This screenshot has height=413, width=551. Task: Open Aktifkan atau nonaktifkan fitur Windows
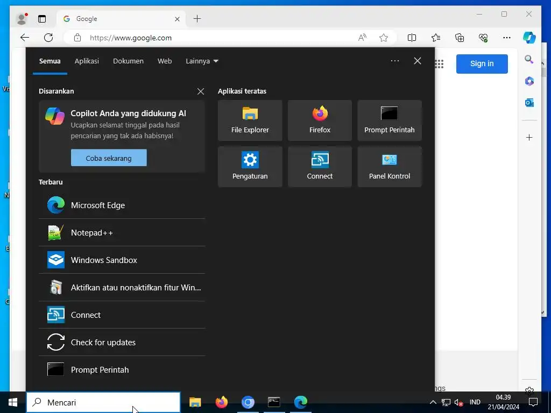[122, 287]
